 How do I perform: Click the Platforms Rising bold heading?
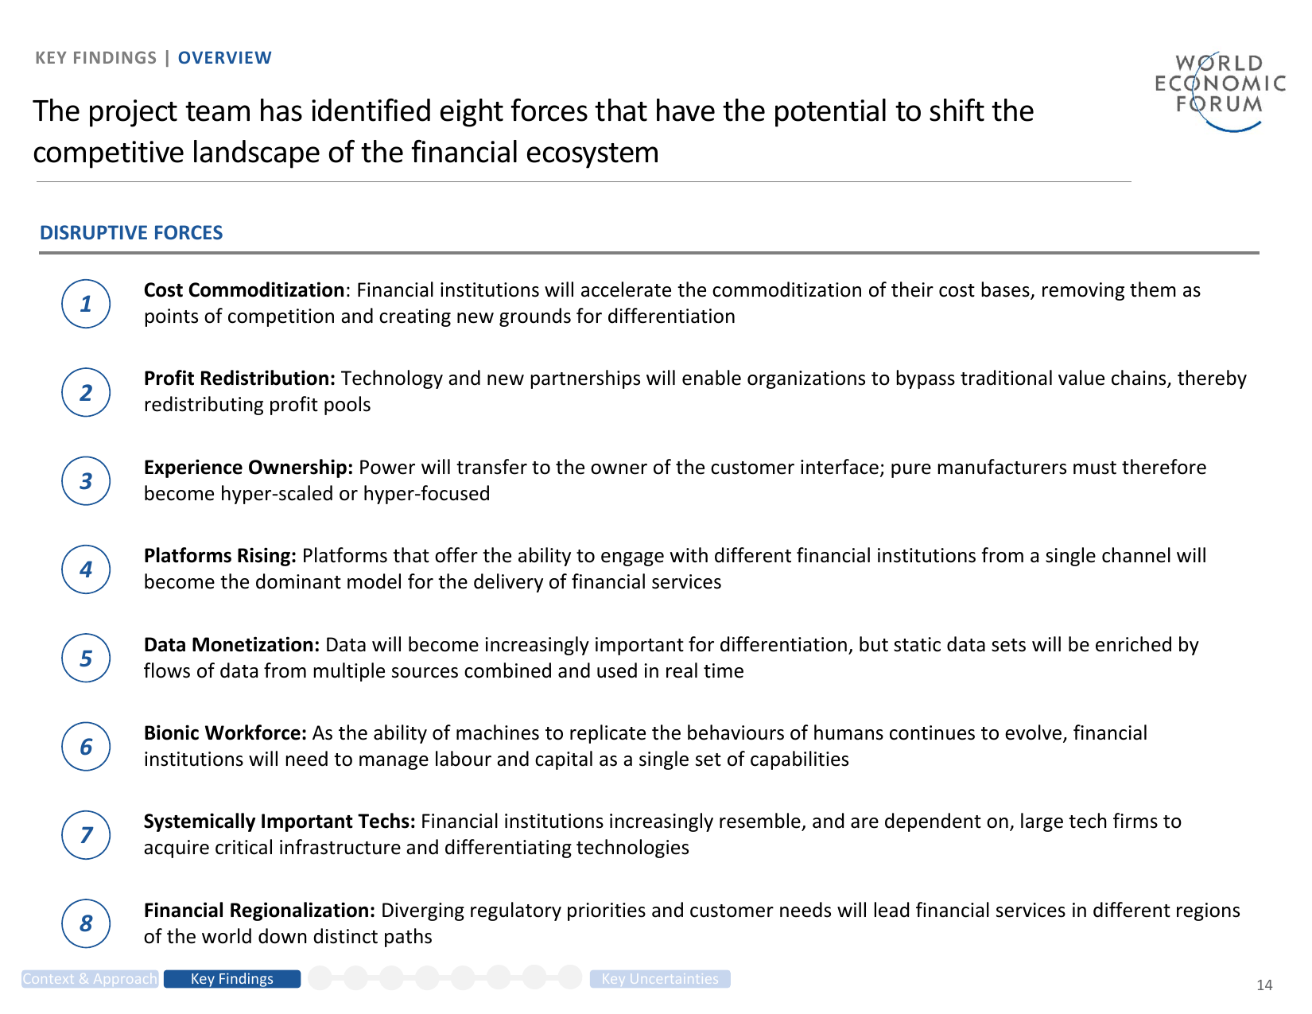pos(220,556)
